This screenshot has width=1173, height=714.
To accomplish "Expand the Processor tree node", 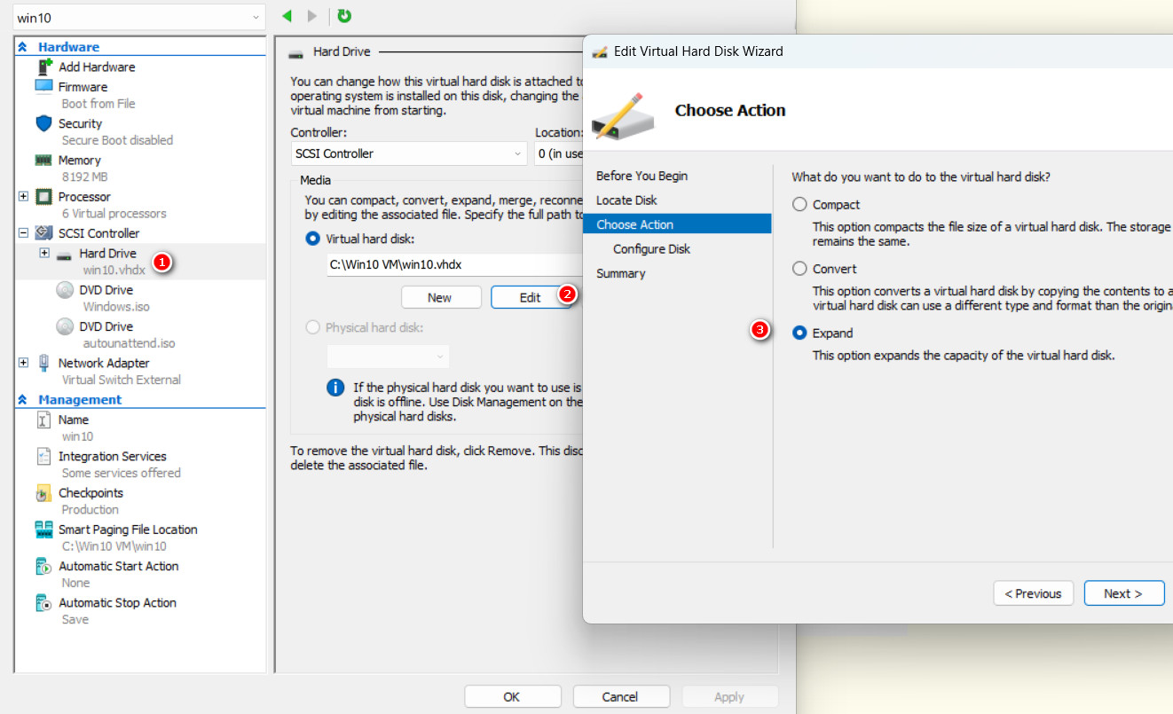I will (24, 197).
